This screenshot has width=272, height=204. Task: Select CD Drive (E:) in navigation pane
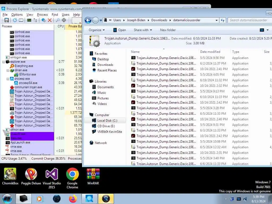click(106, 126)
